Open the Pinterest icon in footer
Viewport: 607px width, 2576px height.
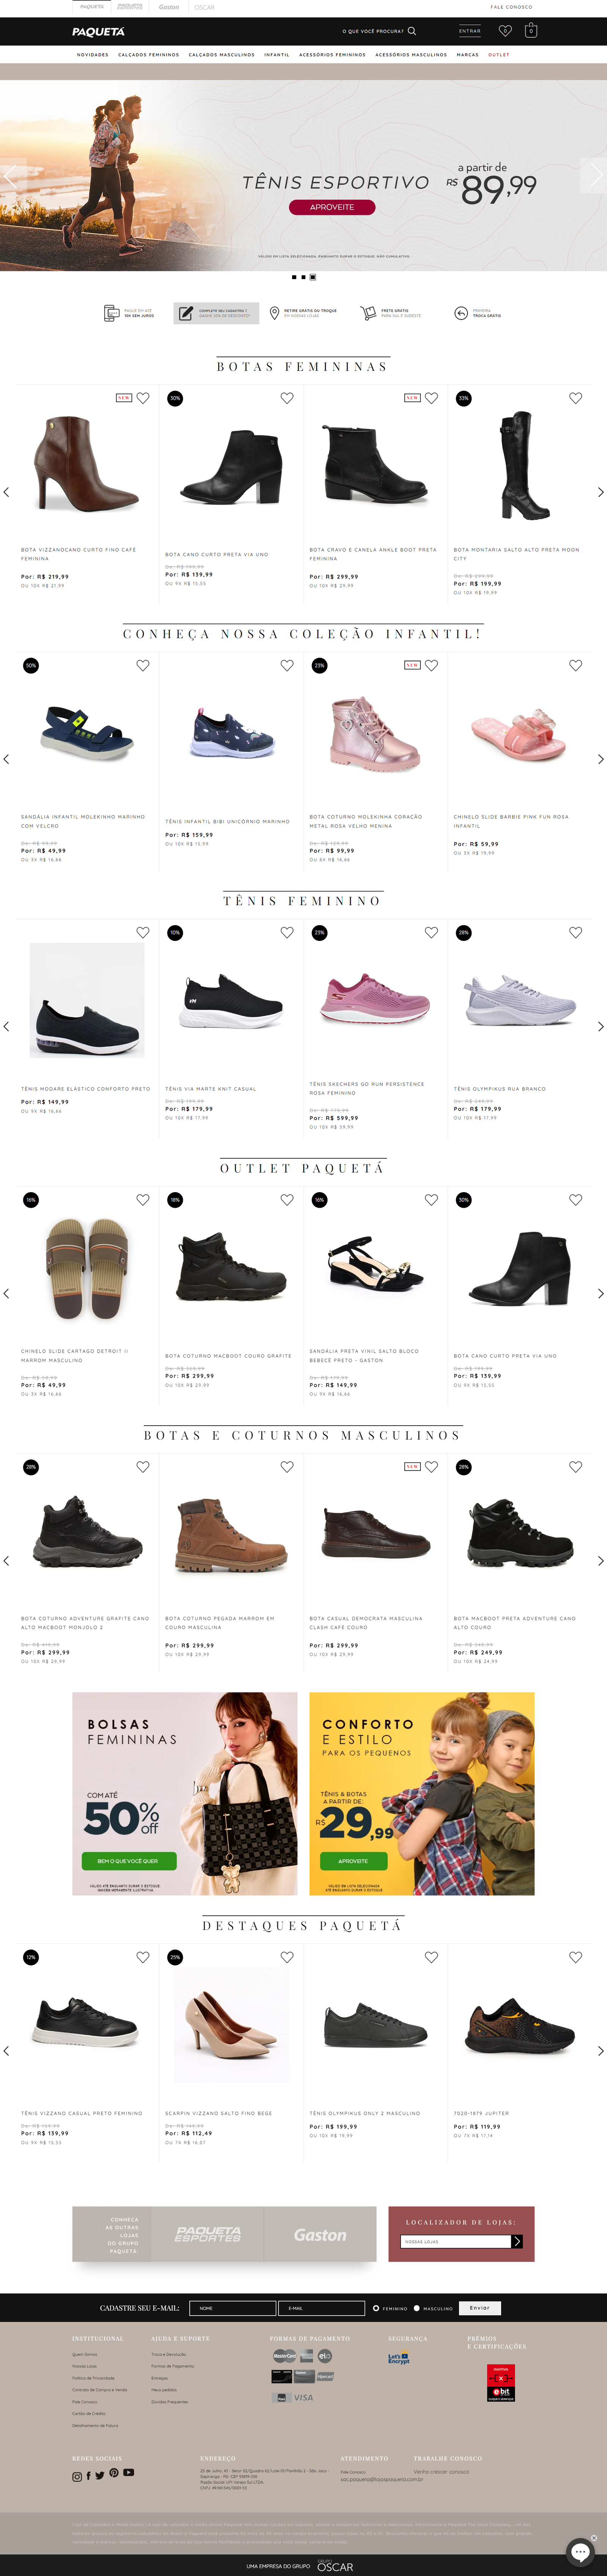coord(114,2472)
